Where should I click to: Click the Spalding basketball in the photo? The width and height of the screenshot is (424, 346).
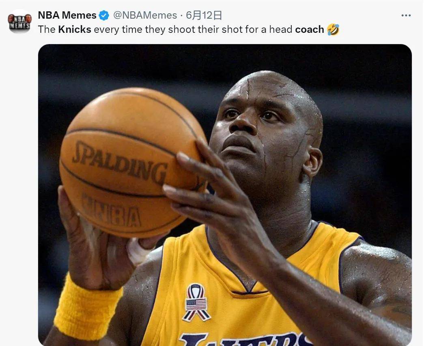133,162
